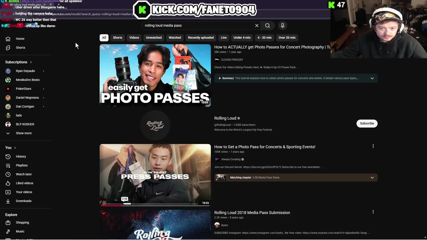Open the History icon in sidebar
Image resolution: width=427 pixels, height=240 pixels.
point(8,156)
